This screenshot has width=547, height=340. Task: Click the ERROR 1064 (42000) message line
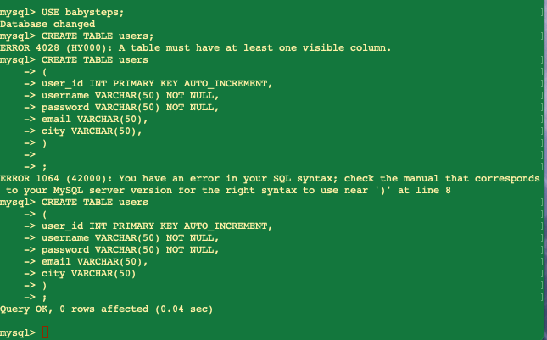click(270, 179)
